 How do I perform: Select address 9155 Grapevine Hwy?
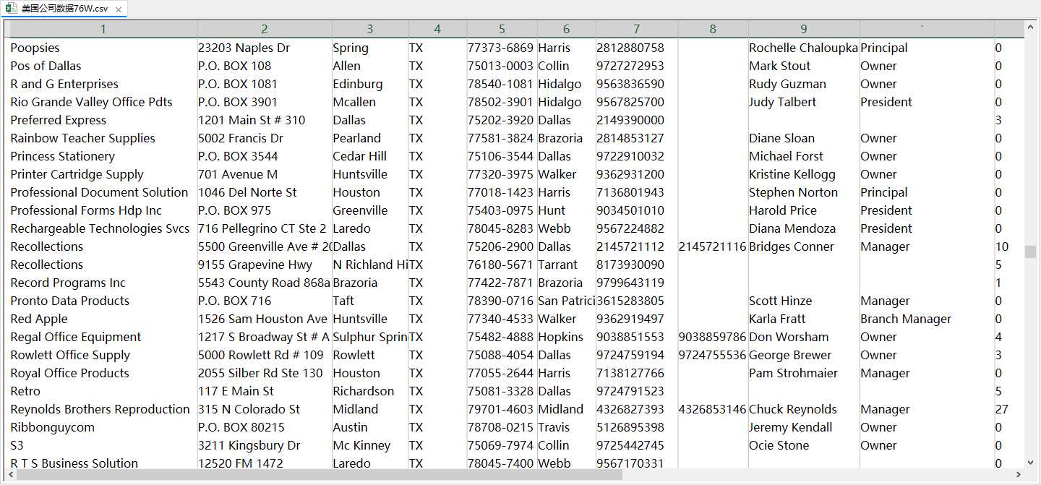(x=265, y=265)
